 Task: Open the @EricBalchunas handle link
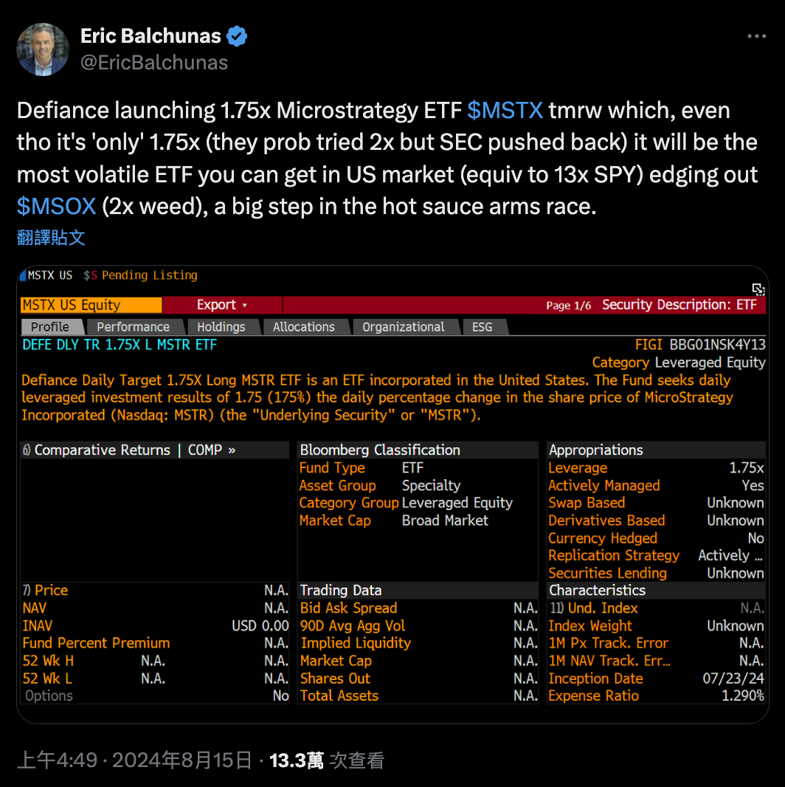153,63
